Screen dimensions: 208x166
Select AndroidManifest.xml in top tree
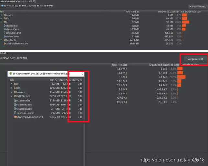[104, 44]
